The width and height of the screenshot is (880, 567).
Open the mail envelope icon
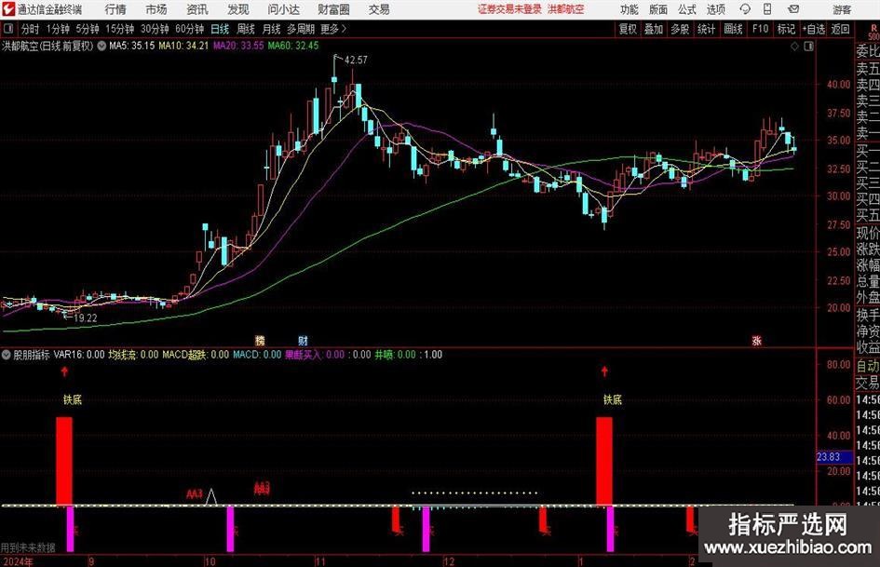click(793, 9)
